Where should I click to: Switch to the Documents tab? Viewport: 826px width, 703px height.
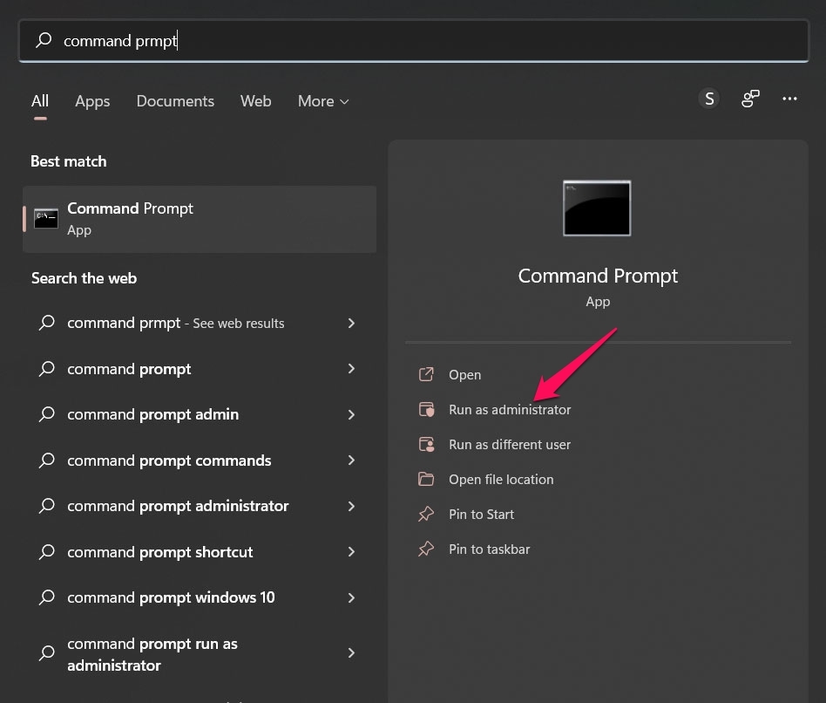(175, 100)
